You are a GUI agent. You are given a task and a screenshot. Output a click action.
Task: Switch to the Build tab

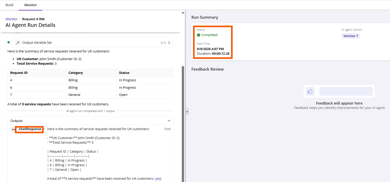click(9, 5)
